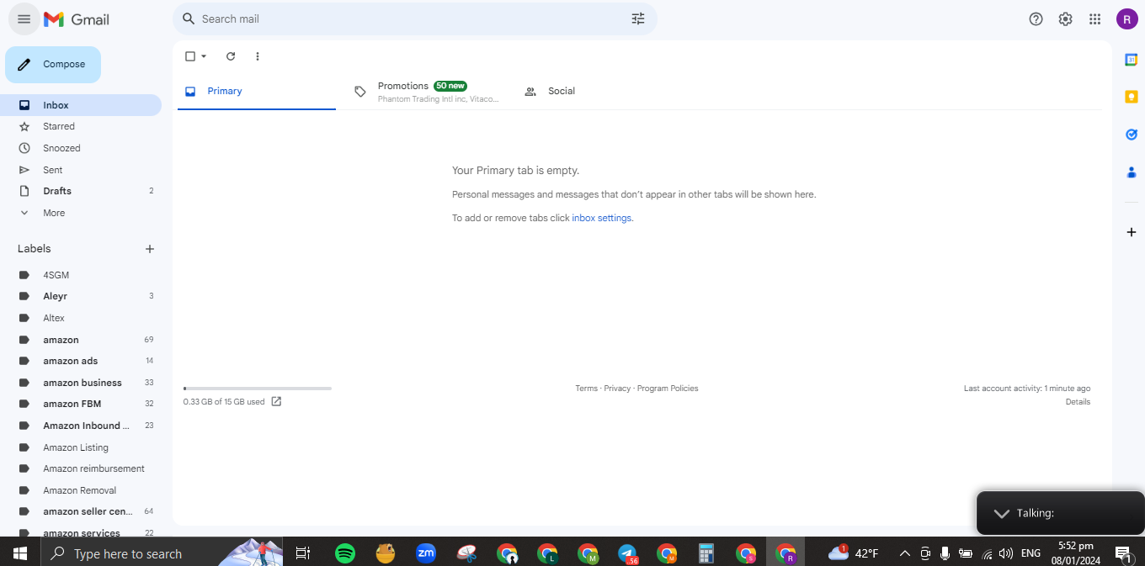Open the Terms link
This screenshot has height=566, width=1145.
(586, 389)
